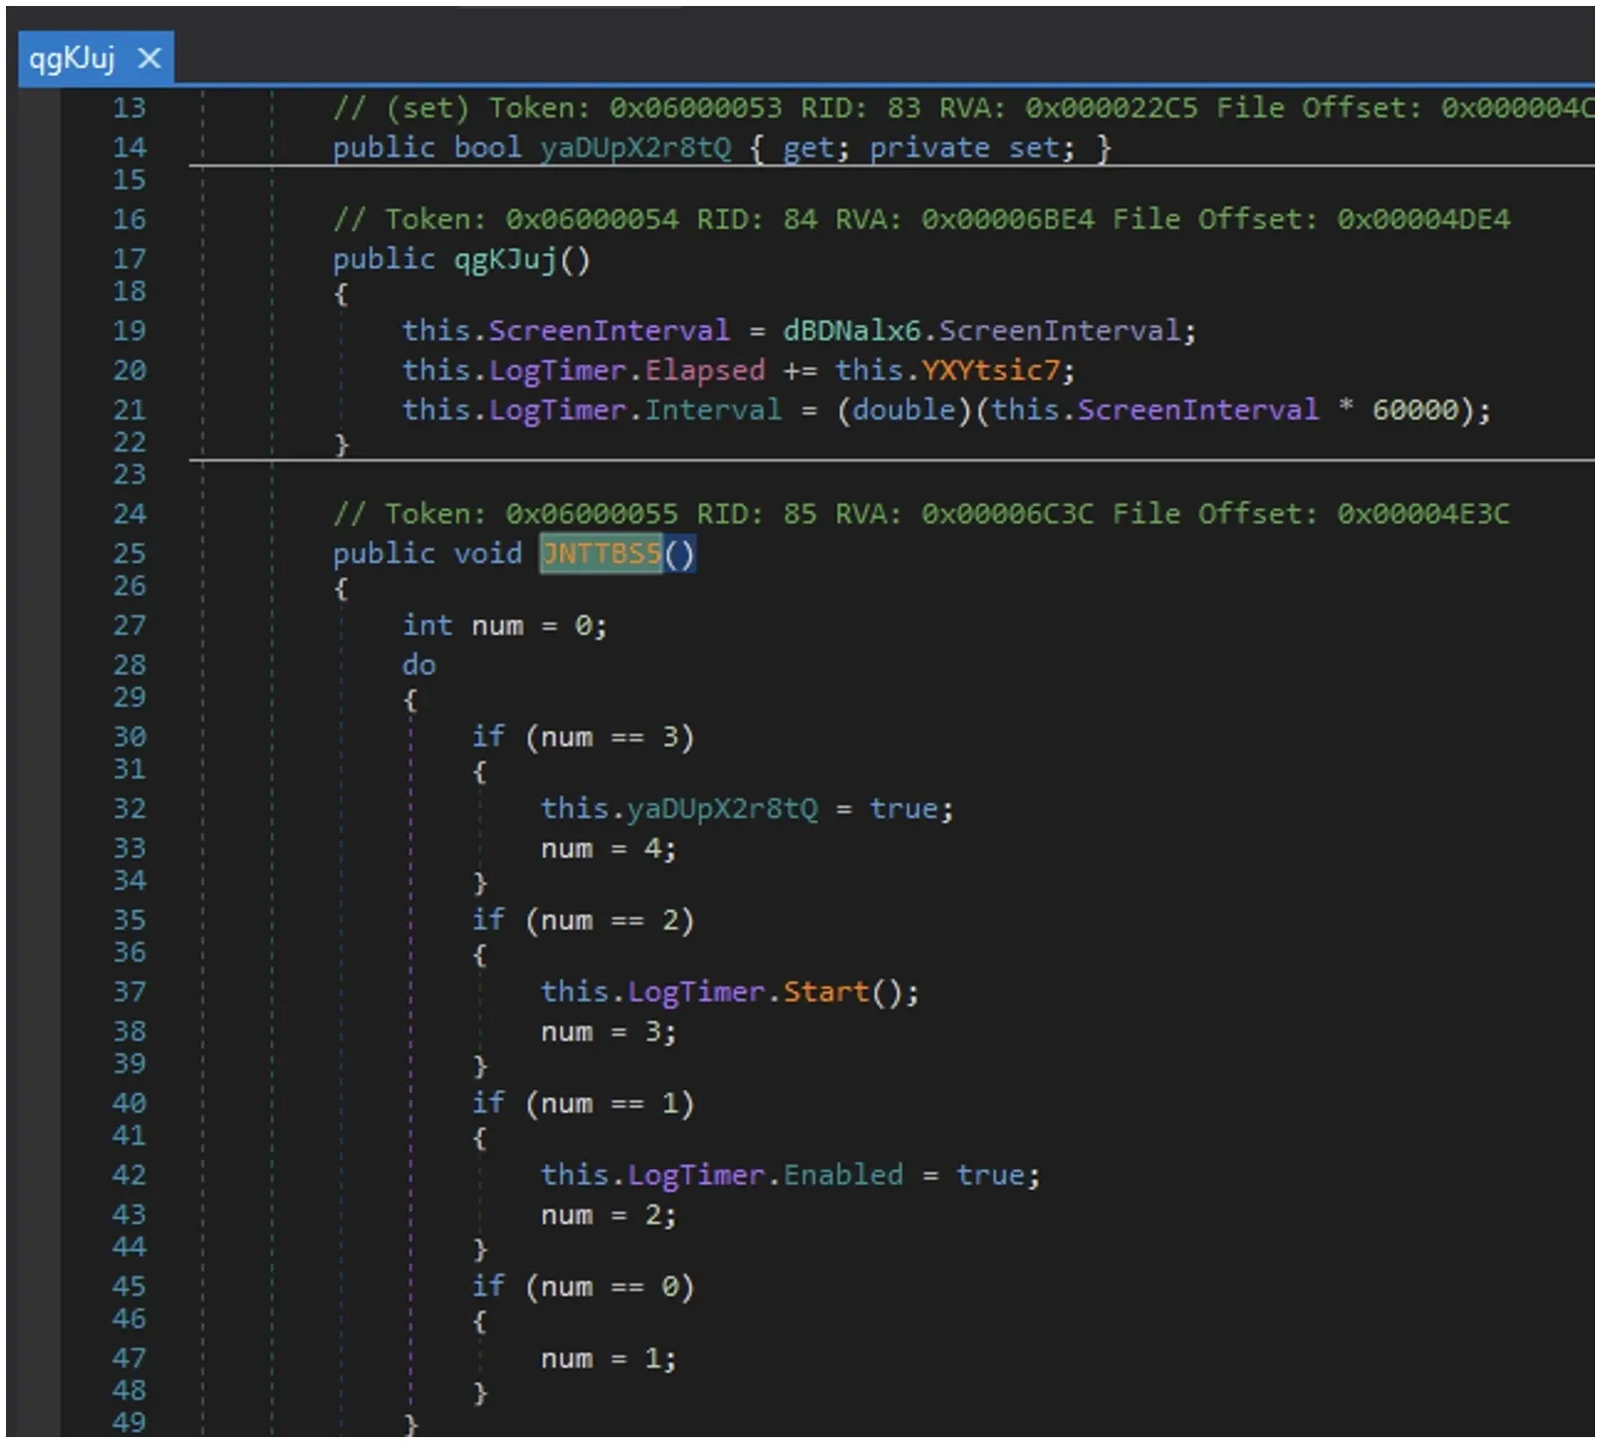Click the qgKJuj constructor name on line 17
Viewport: 1601px width, 1445px height.
point(505,260)
